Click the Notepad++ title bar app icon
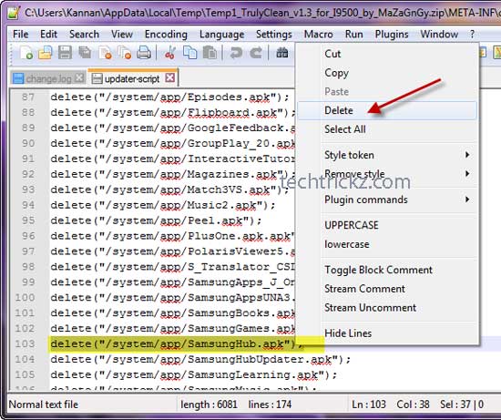 pyautogui.click(x=13, y=12)
